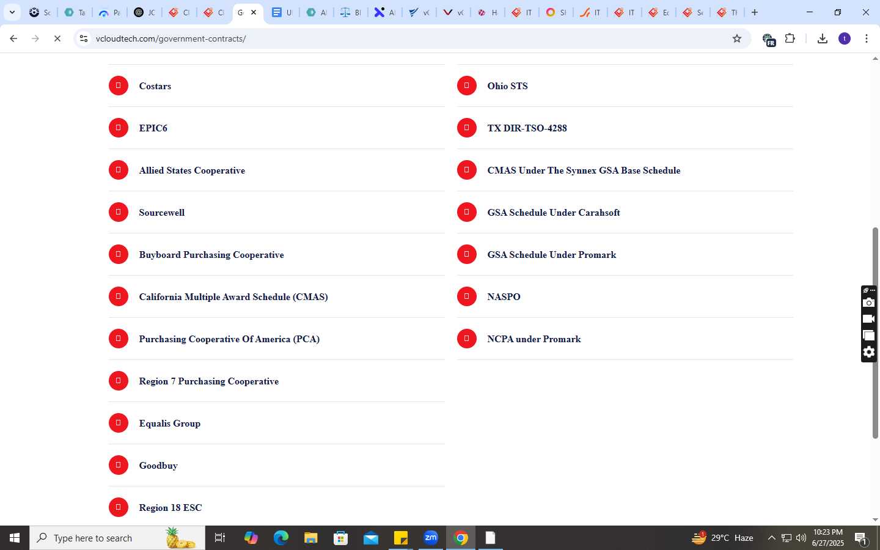
Task: Click the video record icon in side widget
Action: (x=868, y=319)
